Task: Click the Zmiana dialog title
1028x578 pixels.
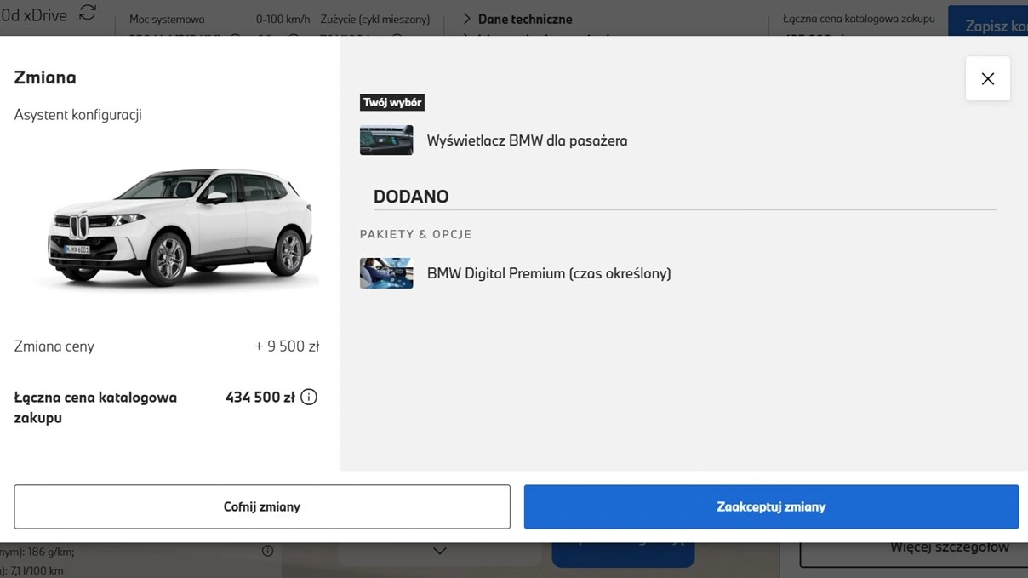Action: (45, 77)
